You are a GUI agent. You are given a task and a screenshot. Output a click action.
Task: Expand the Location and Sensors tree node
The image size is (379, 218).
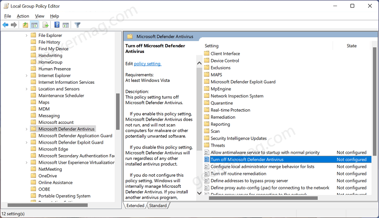[27, 89]
